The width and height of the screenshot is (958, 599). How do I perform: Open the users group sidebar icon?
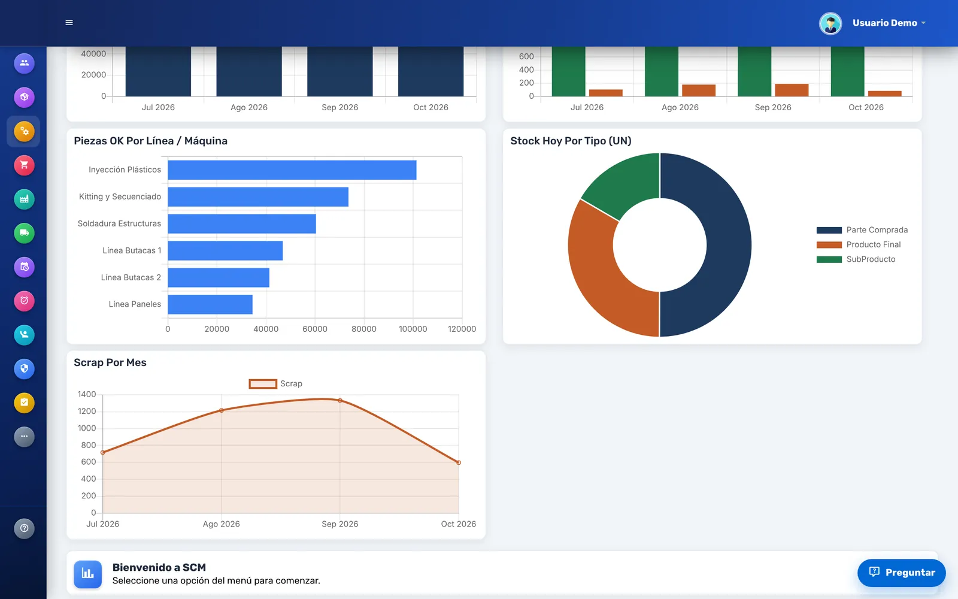tap(24, 63)
